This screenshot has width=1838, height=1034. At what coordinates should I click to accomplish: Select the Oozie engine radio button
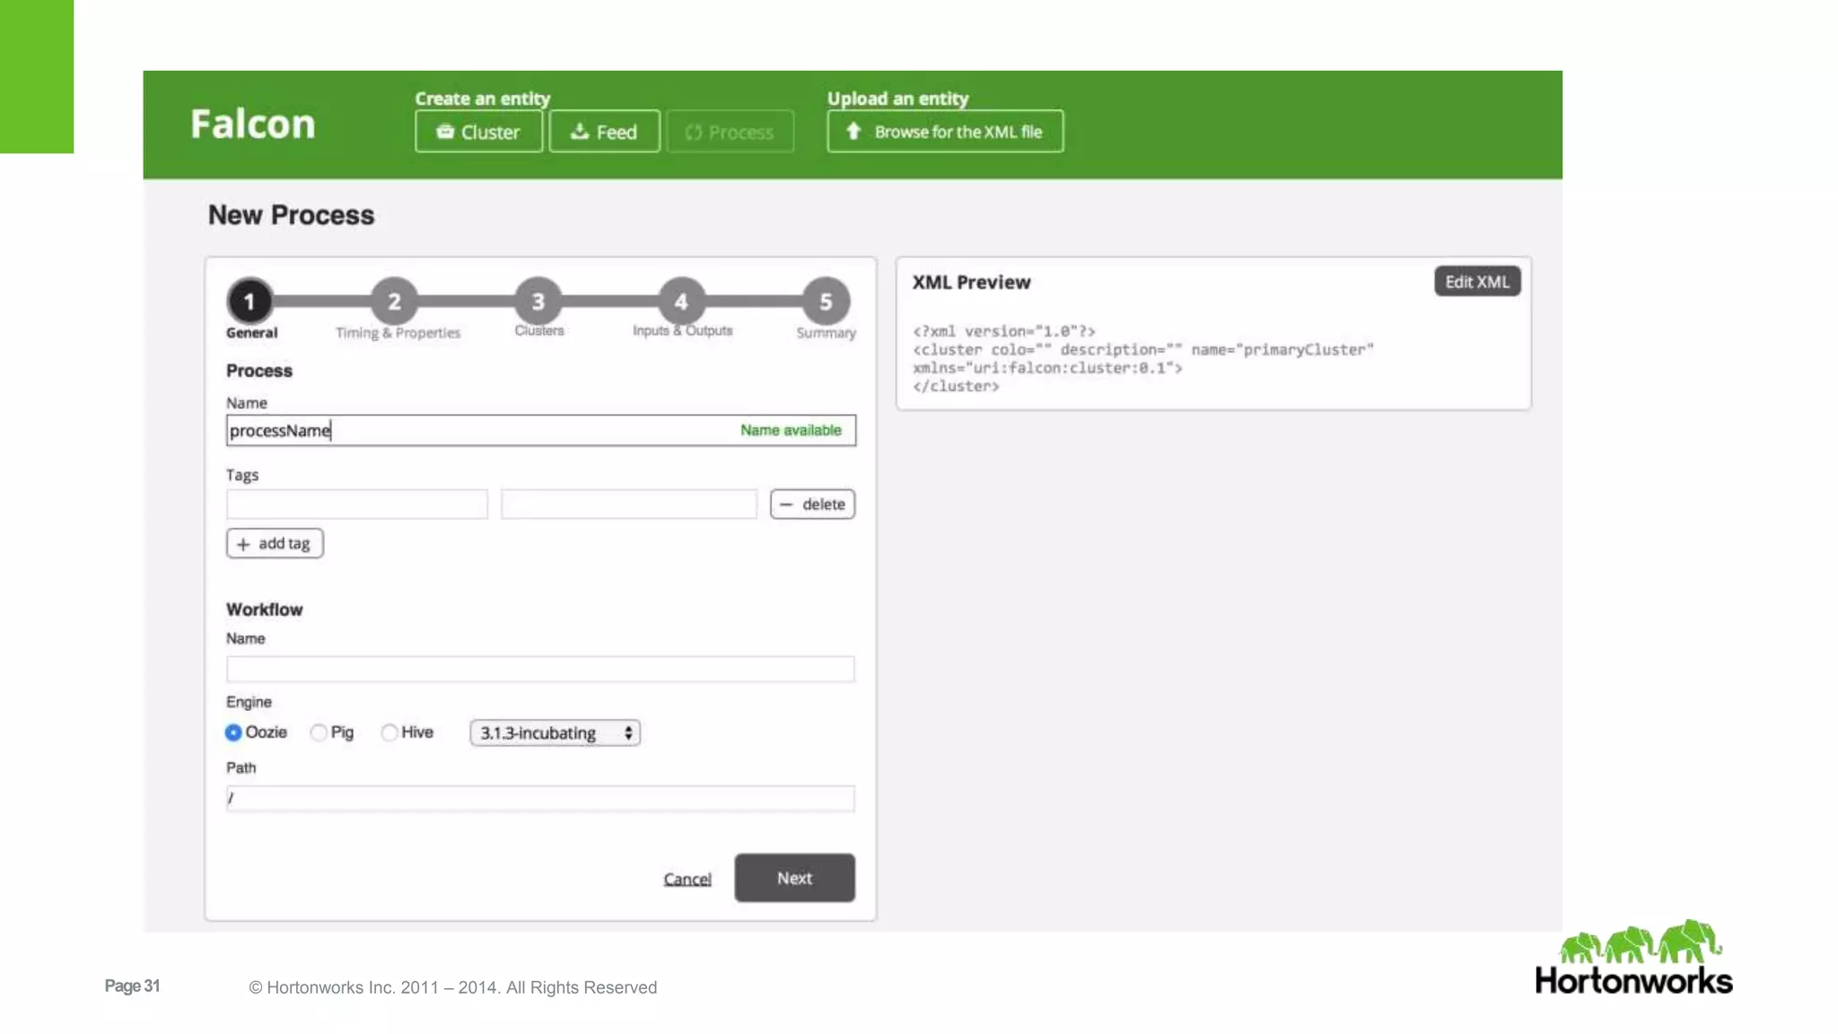click(x=233, y=732)
